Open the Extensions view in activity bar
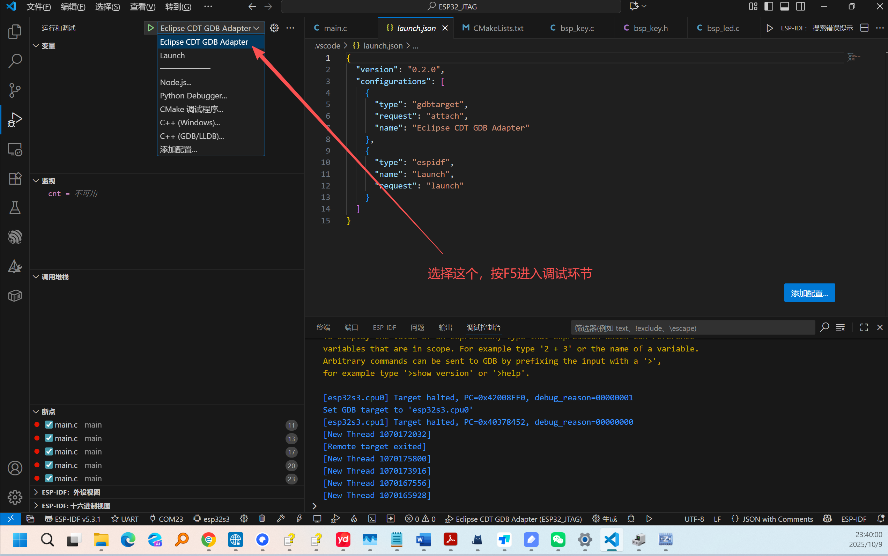This screenshot has width=888, height=556. pos(15,179)
